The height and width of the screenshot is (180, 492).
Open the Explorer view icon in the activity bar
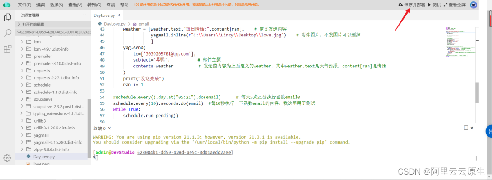click(8, 18)
